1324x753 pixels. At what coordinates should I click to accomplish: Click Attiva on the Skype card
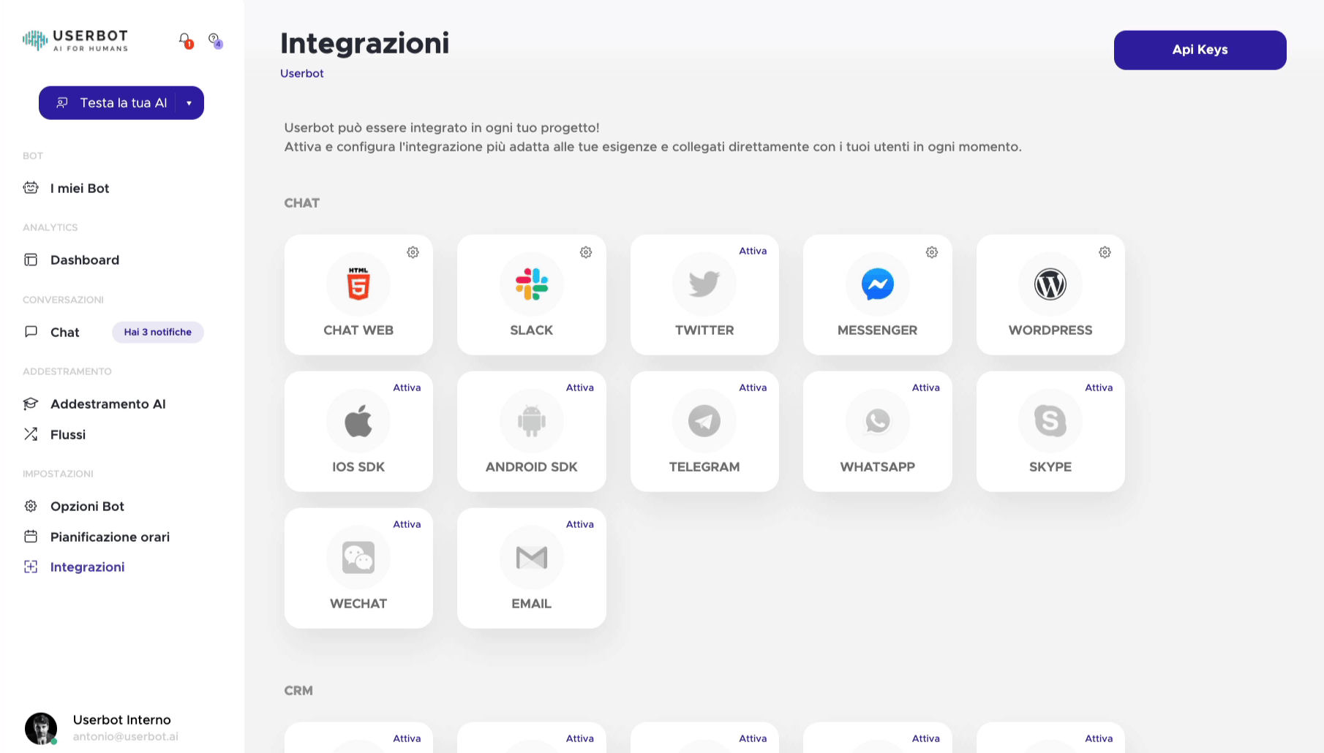point(1099,387)
